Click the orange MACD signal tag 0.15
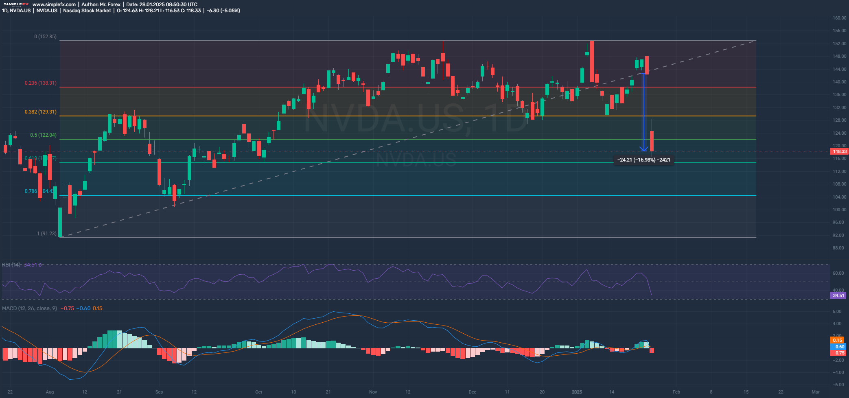The width and height of the screenshot is (849, 398). click(838, 340)
